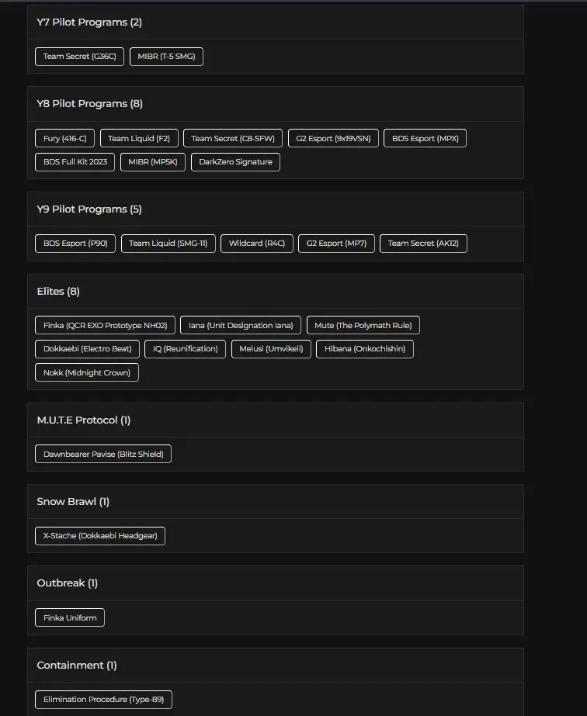Click the BDS Full Kit 2023 tag
This screenshot has height=716, width=587.
[x=75, y=162]
